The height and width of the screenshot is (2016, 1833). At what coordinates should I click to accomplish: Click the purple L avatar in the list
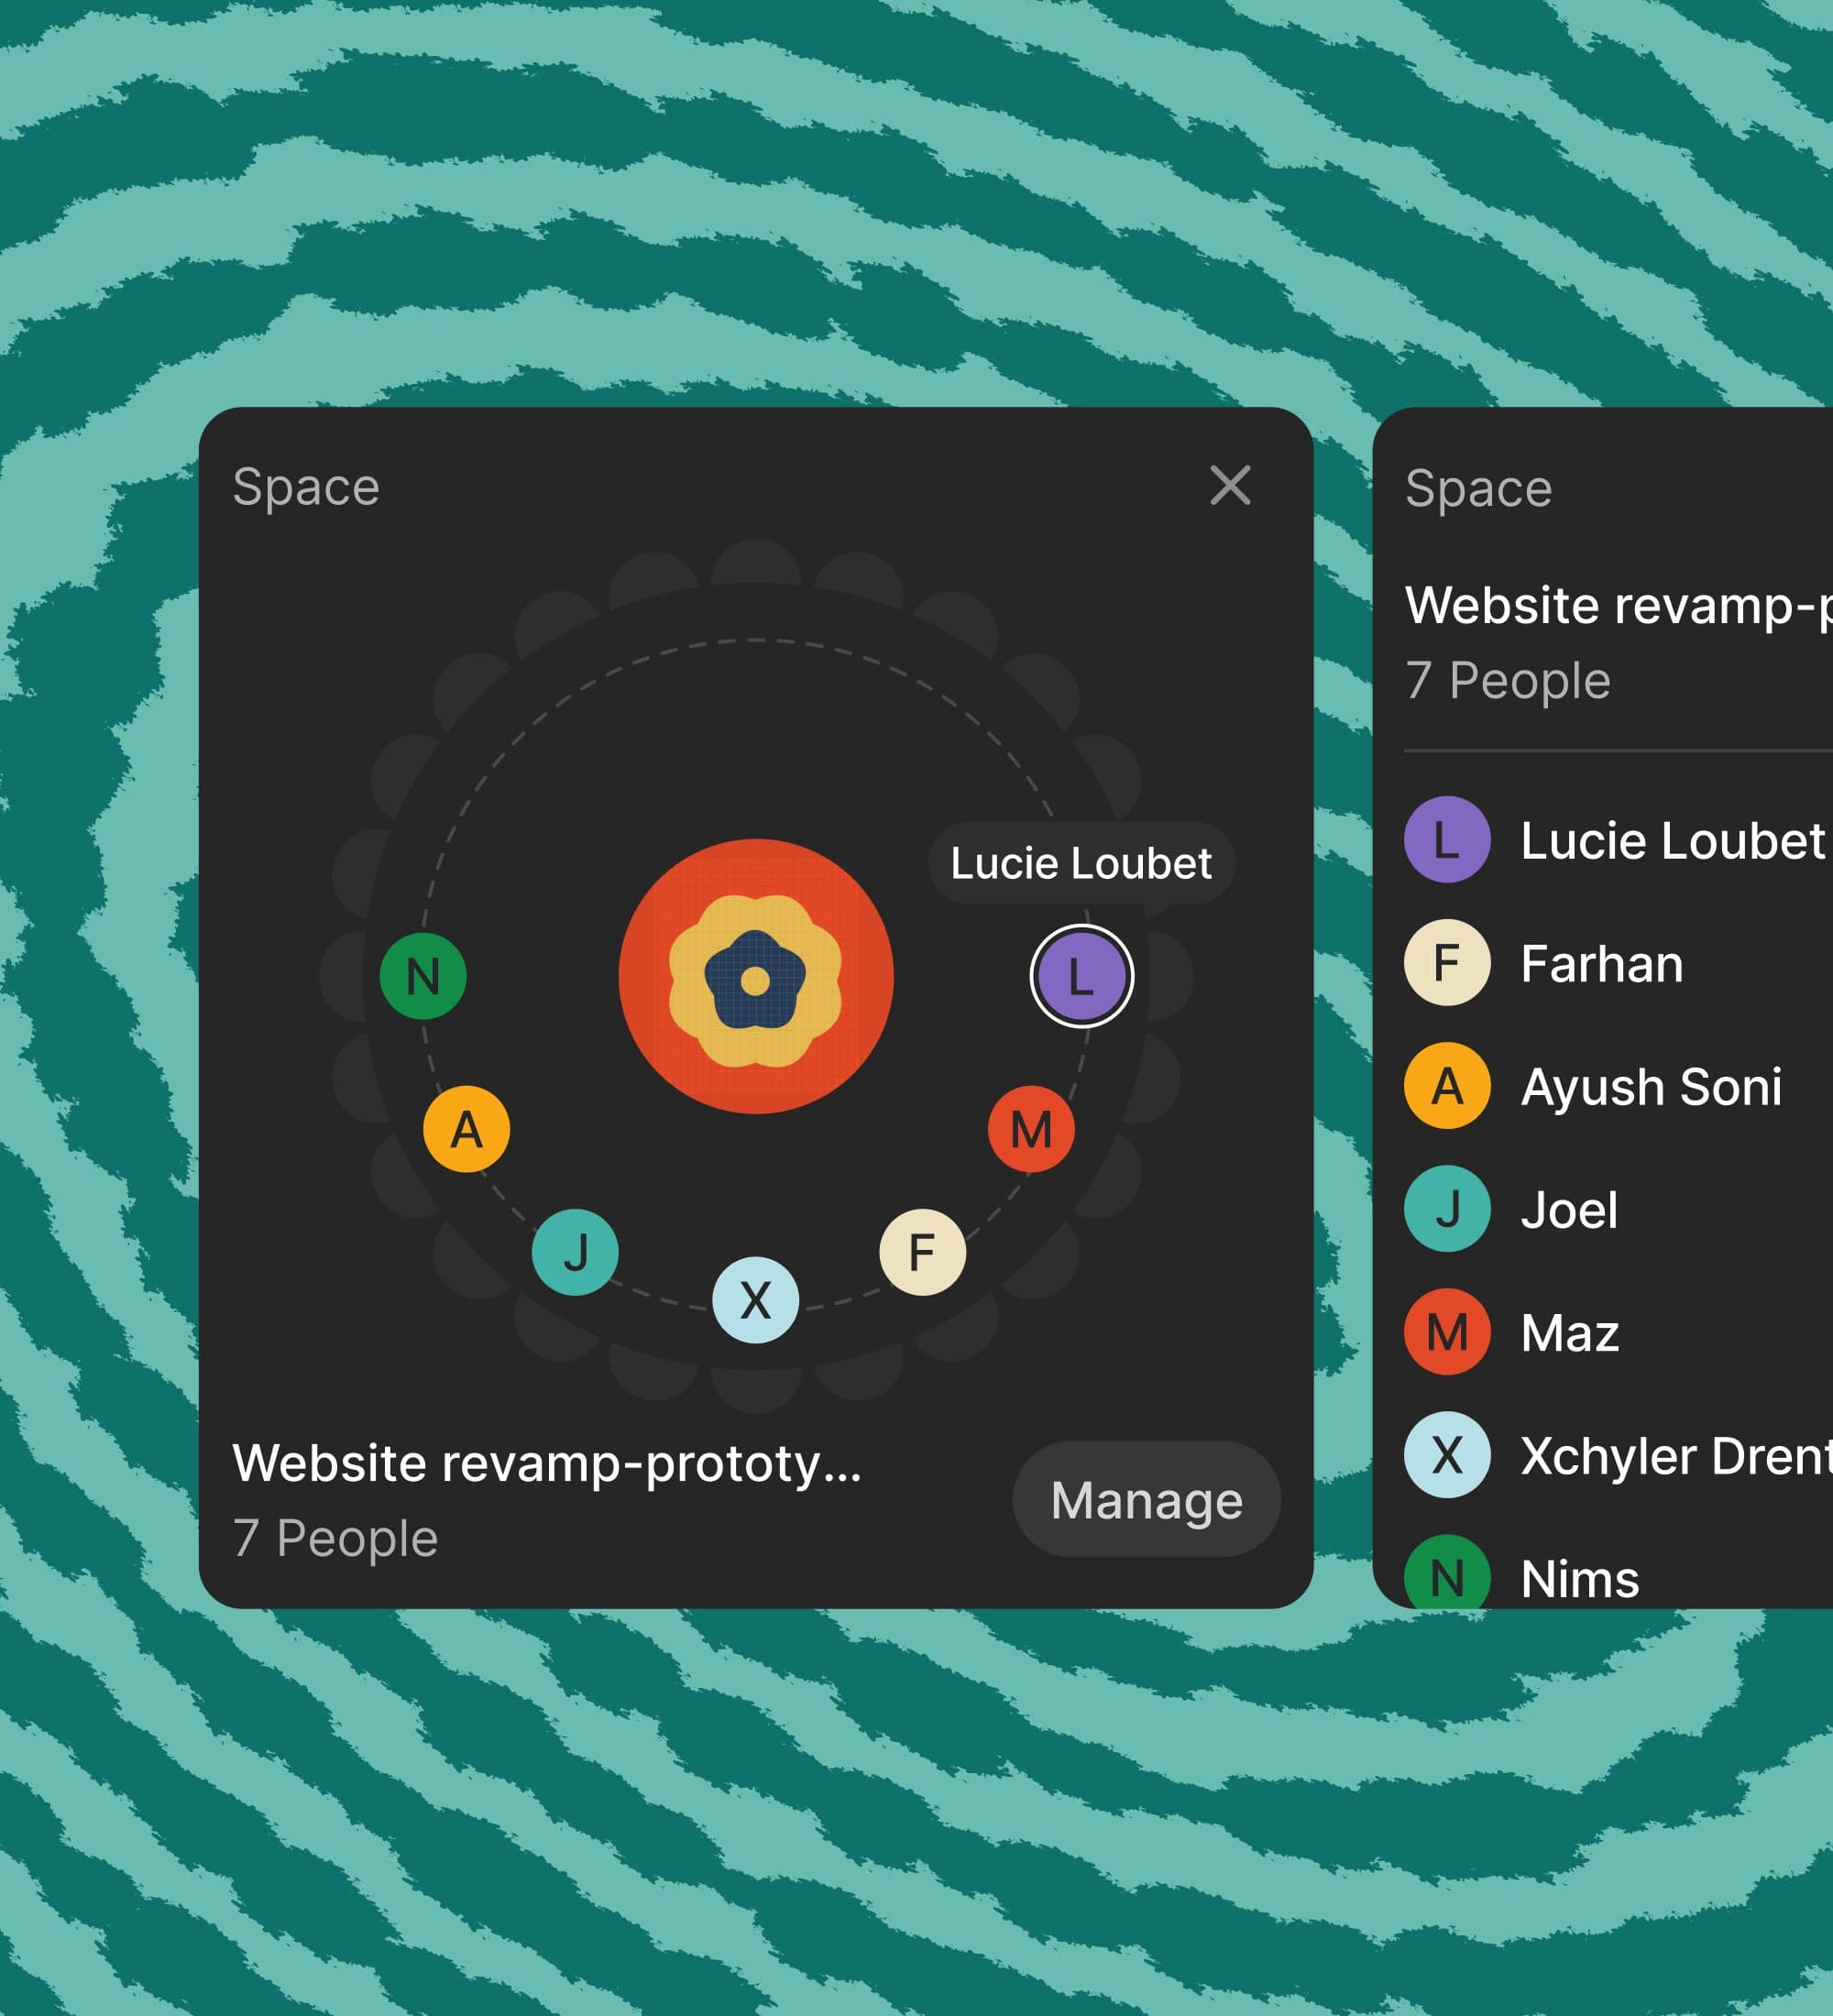[1447, 840]
